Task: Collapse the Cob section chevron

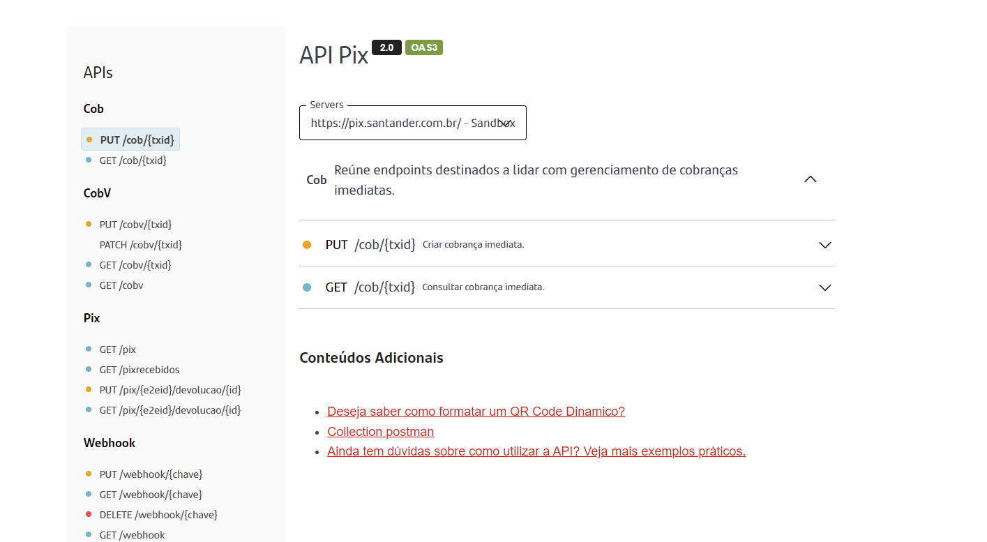Action: (810, 179)
